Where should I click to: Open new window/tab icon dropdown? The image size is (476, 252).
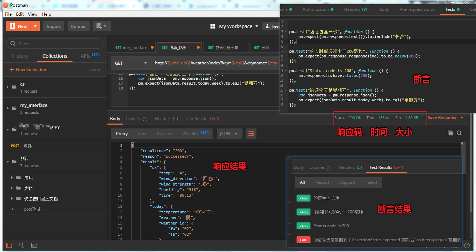(102, 26)
